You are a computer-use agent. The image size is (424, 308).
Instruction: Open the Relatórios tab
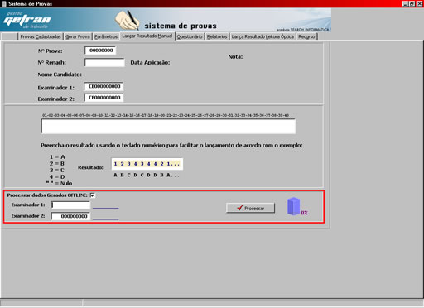pos(217,36)
